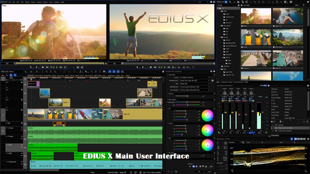Switch to the Sequence marker tab

click(227, 82)
